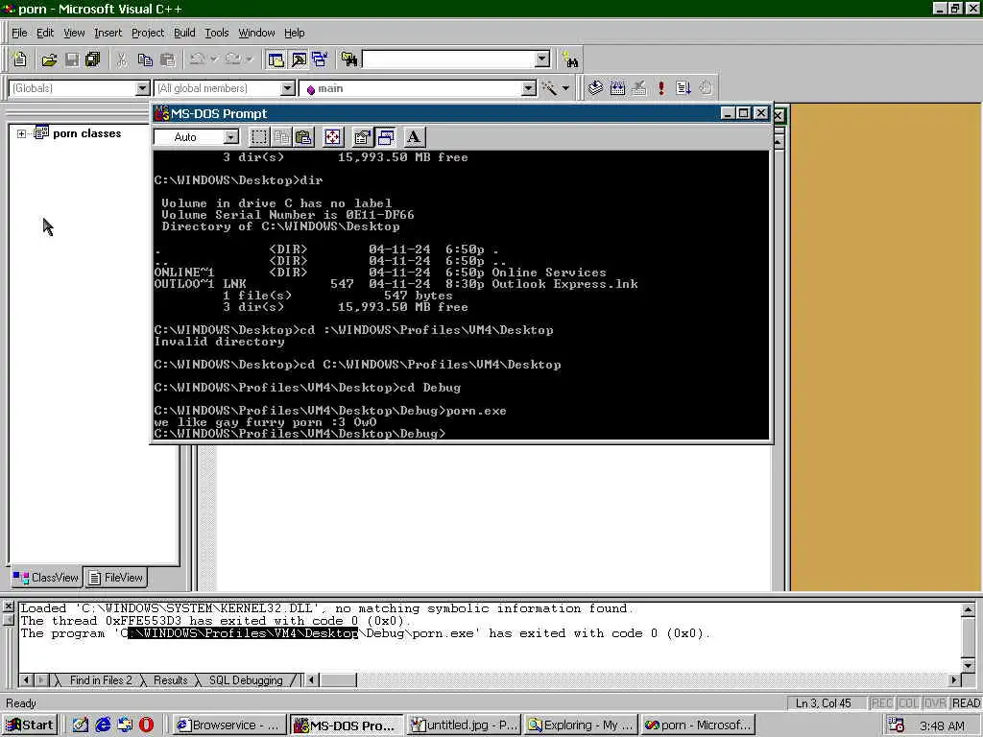Click the Copy icon in Visual C++ toolbar

(x=145, y=59)
